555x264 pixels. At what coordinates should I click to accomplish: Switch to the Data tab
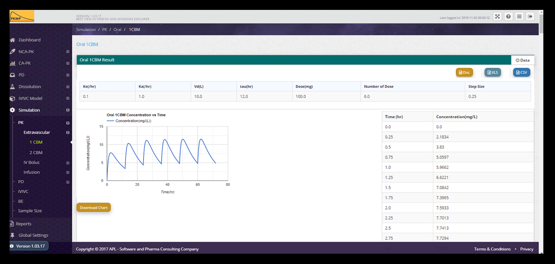point(523,60)
